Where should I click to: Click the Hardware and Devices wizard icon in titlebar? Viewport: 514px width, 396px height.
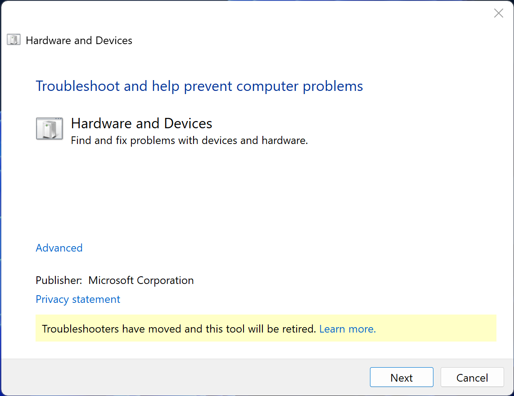14,40
